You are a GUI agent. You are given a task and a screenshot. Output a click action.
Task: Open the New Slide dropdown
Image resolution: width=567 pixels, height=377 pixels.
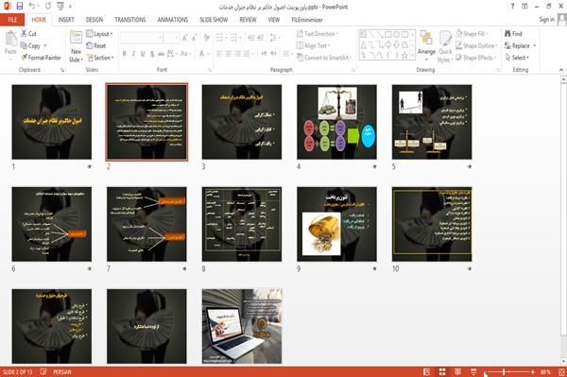[76, 57]
